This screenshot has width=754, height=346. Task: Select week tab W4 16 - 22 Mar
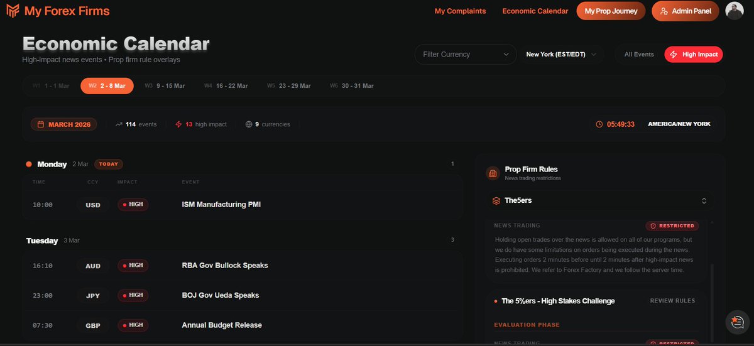click(226, 85)
